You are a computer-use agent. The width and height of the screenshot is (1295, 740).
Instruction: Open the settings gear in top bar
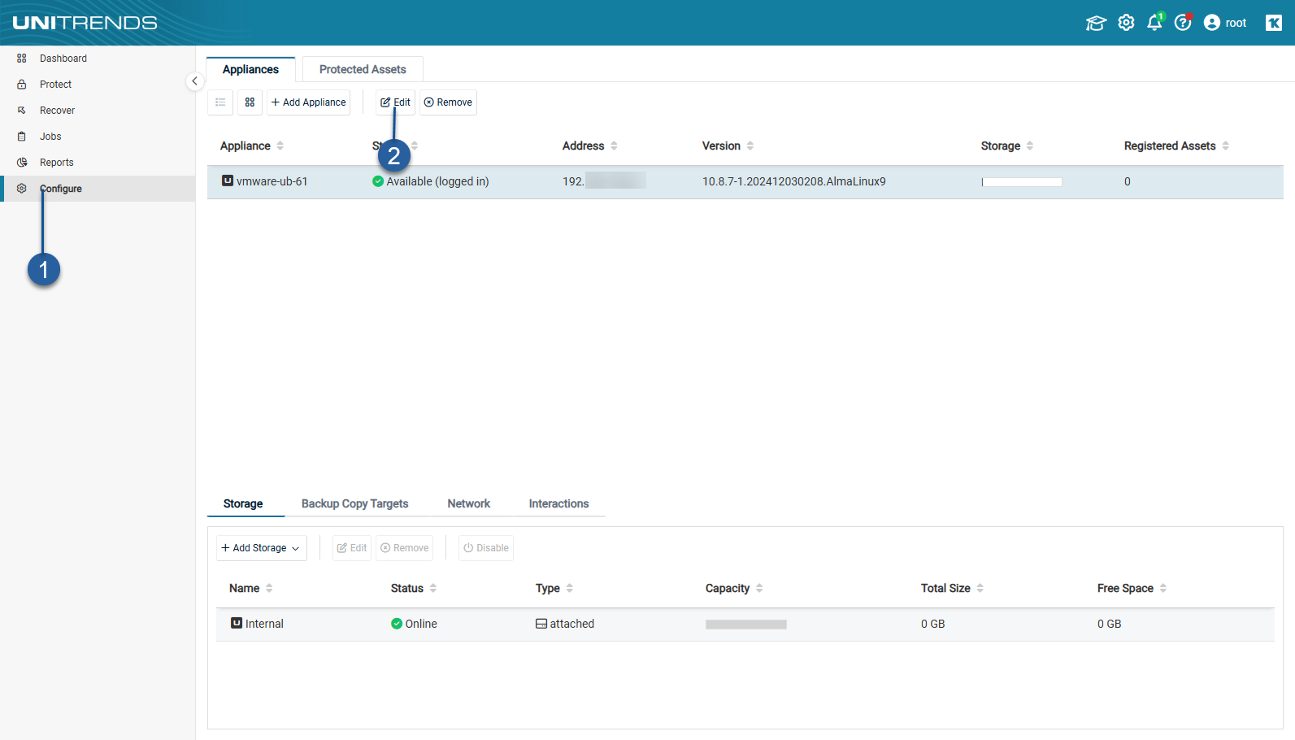1126,23
